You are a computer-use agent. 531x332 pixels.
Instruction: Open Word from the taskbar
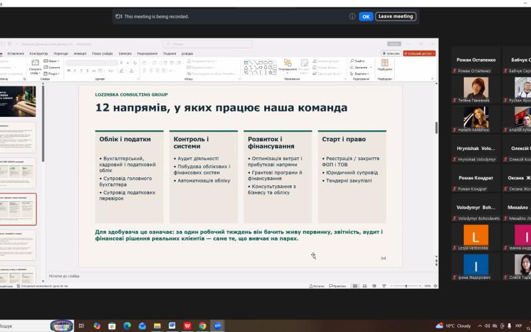172,326
